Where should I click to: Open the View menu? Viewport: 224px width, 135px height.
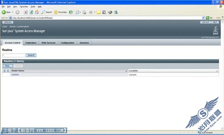[x=15, y=7]
